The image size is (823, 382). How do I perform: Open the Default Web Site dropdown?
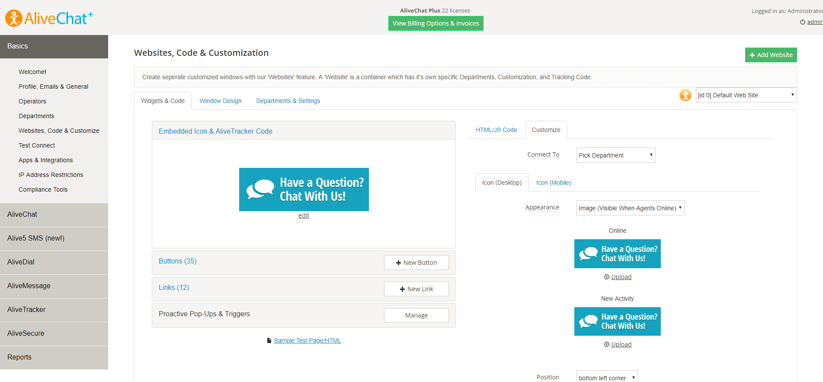coord(746,95)
